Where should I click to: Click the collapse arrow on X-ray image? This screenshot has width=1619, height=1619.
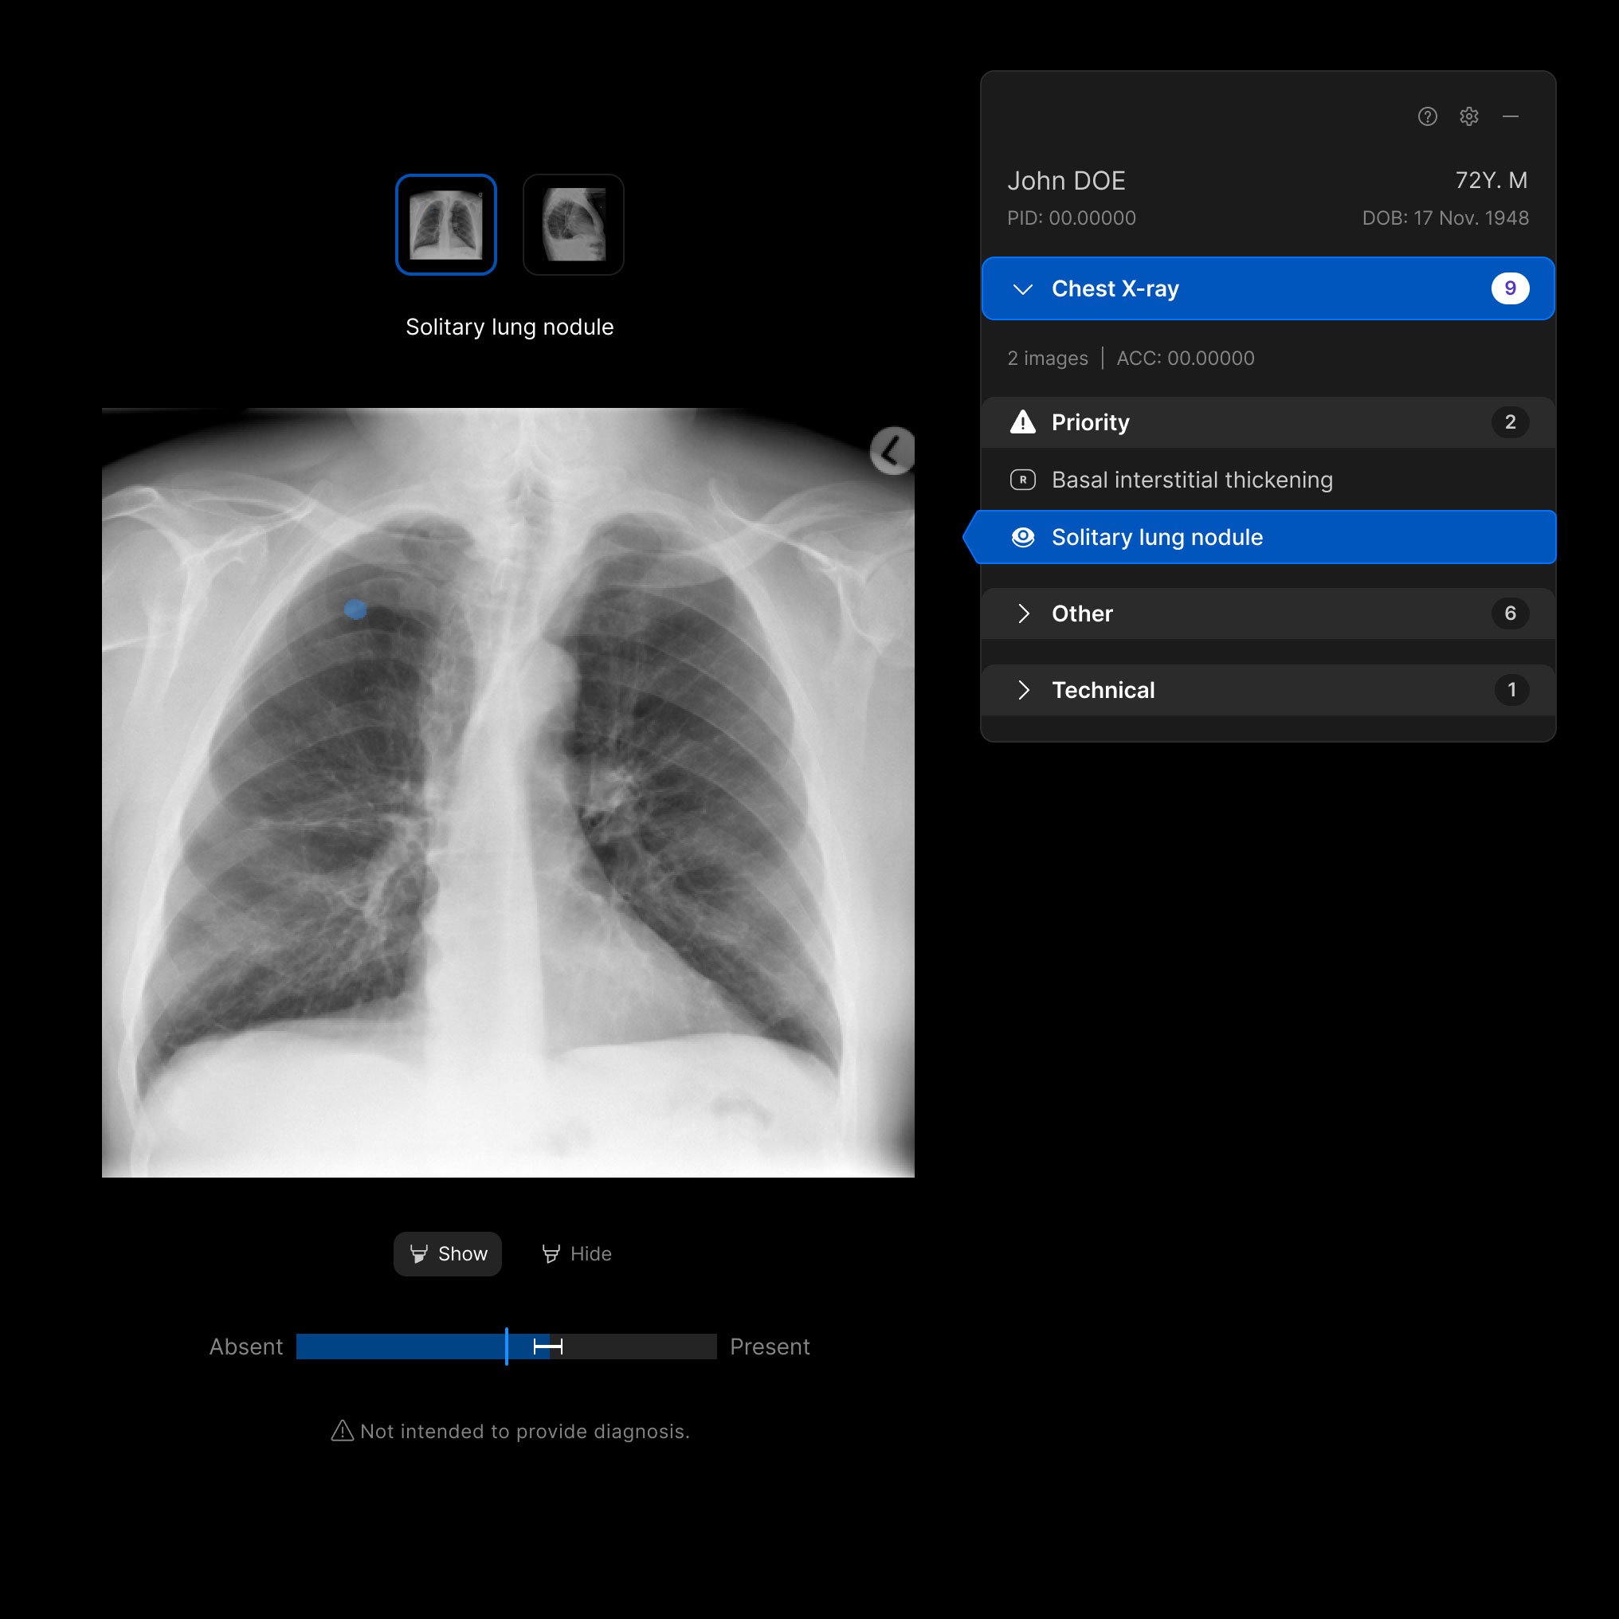click(x=892, y=451)
